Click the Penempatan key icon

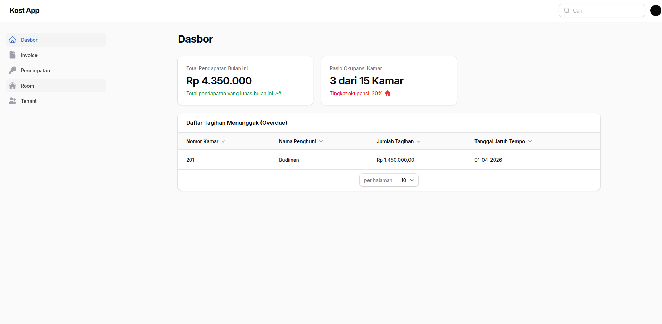(13, 70)
